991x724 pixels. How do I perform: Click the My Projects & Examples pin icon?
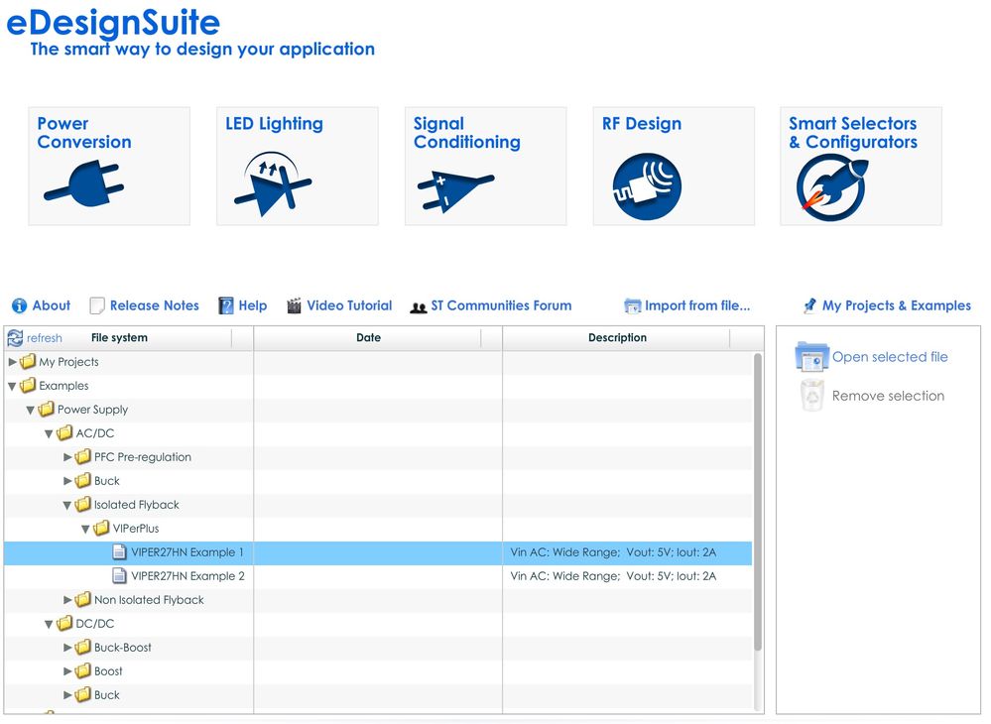coord(809,305)
